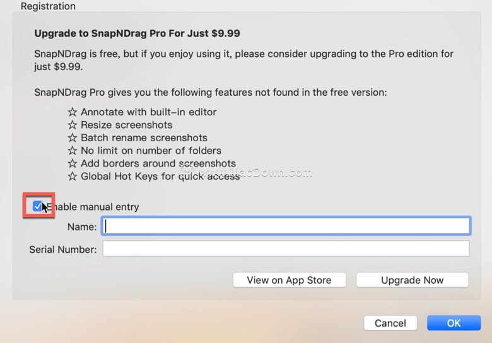
Task: Click the Upgrade to SnapNDrag Pro heading
Action: (x=137, y=33)
